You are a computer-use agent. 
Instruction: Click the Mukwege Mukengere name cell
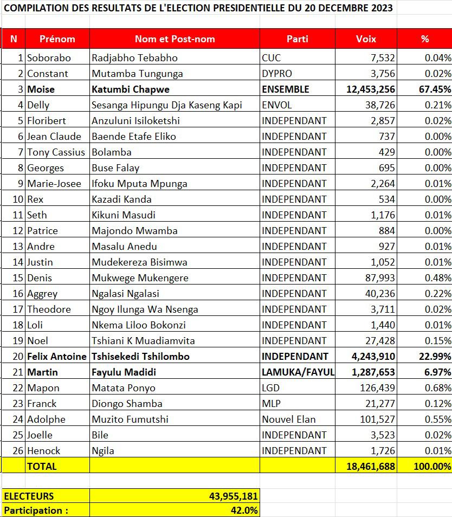[175, 278]
